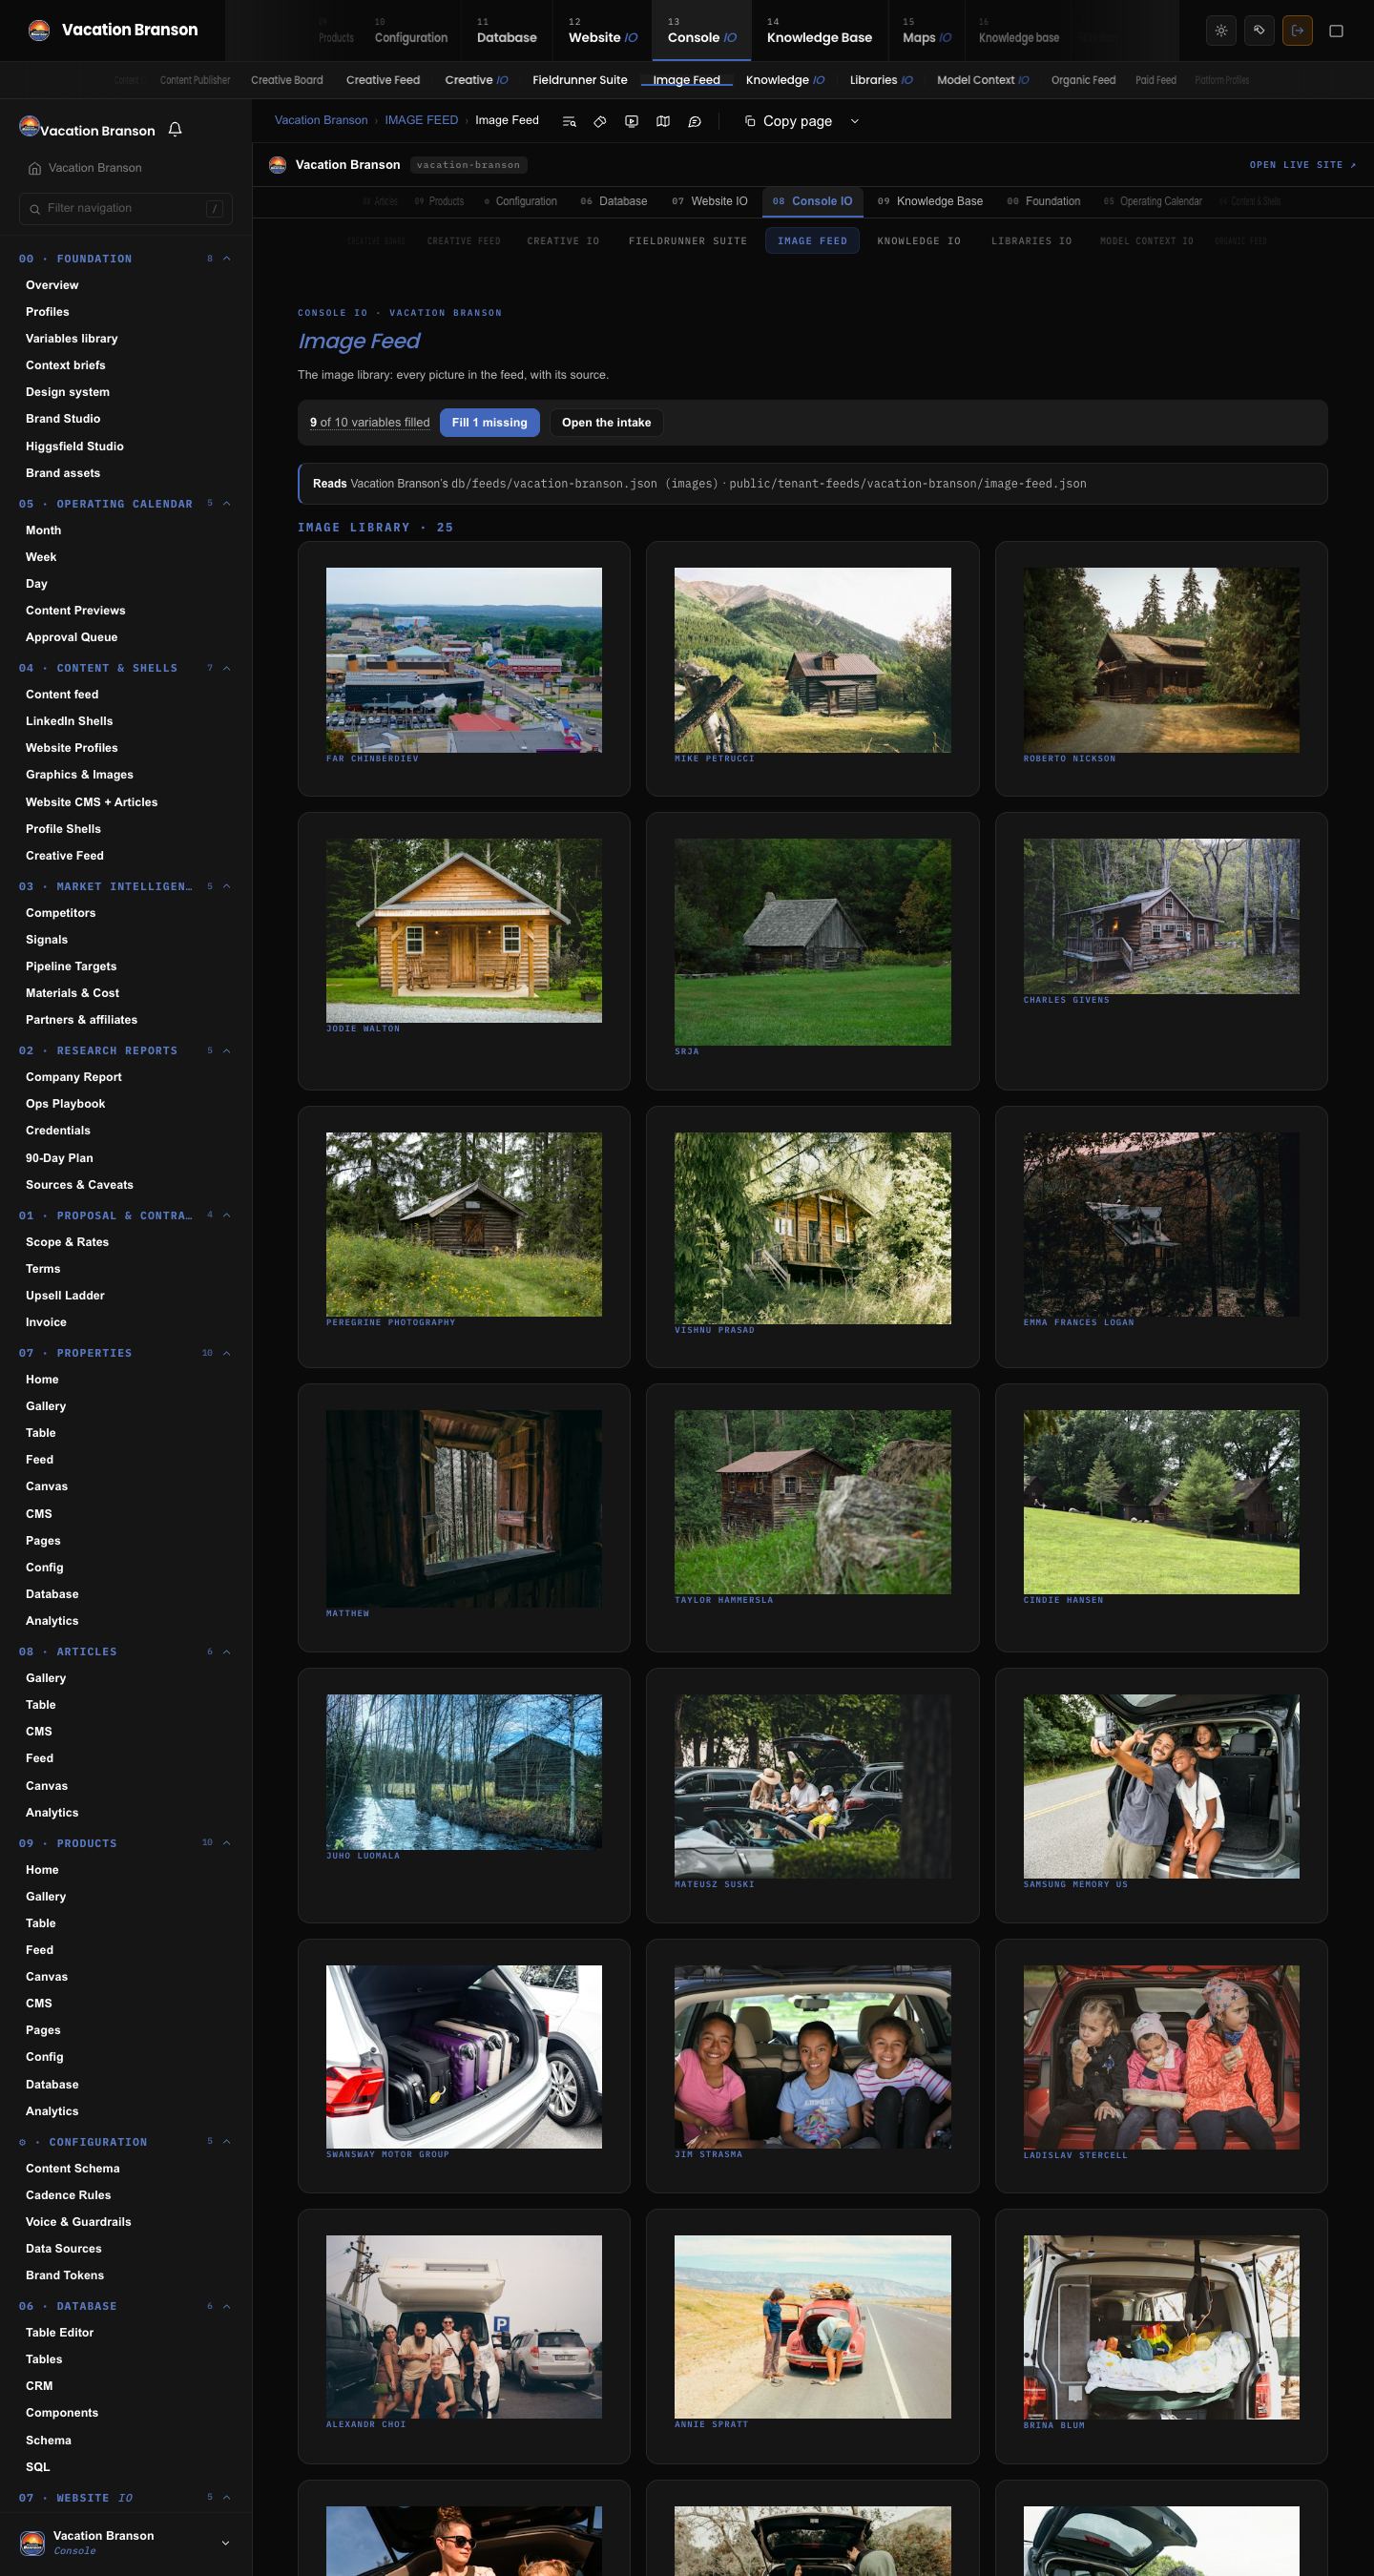Collapse the 02 Research Reports section
1374x2576 pixels.
226,1050
